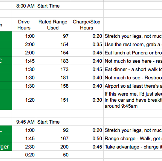Click the 0:20 drive hours bottom cell
Viewport: 162px width, 161px height.
click(24, 155)
